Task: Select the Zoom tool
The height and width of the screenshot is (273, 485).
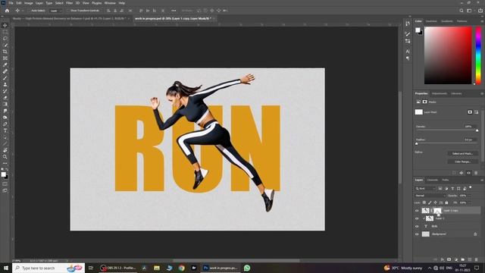Action: click(x=5, y=157)
